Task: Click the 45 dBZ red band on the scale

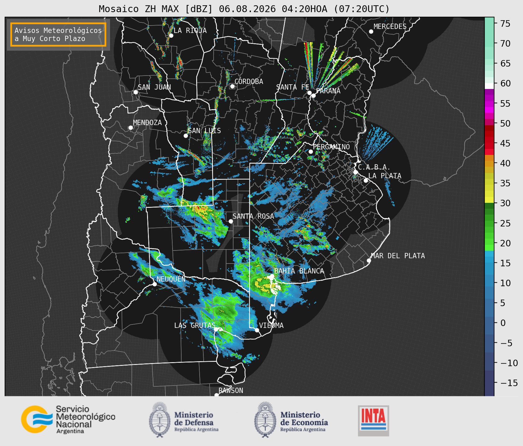Action: pyautogui.click(x=489, y=144)
